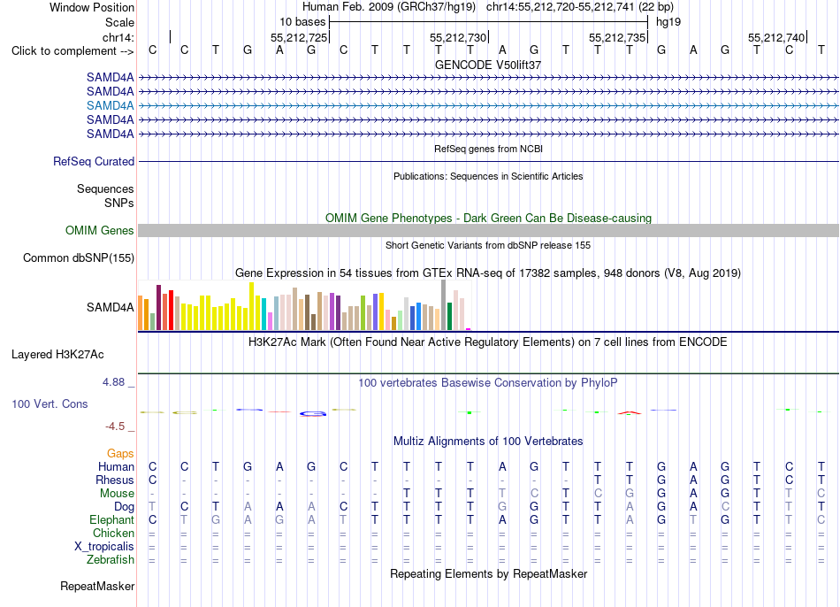Click the tall gray bar in GTEx chart
This screenshot has height=607, width=840.
pyautogui.click(x=444, y=304)
